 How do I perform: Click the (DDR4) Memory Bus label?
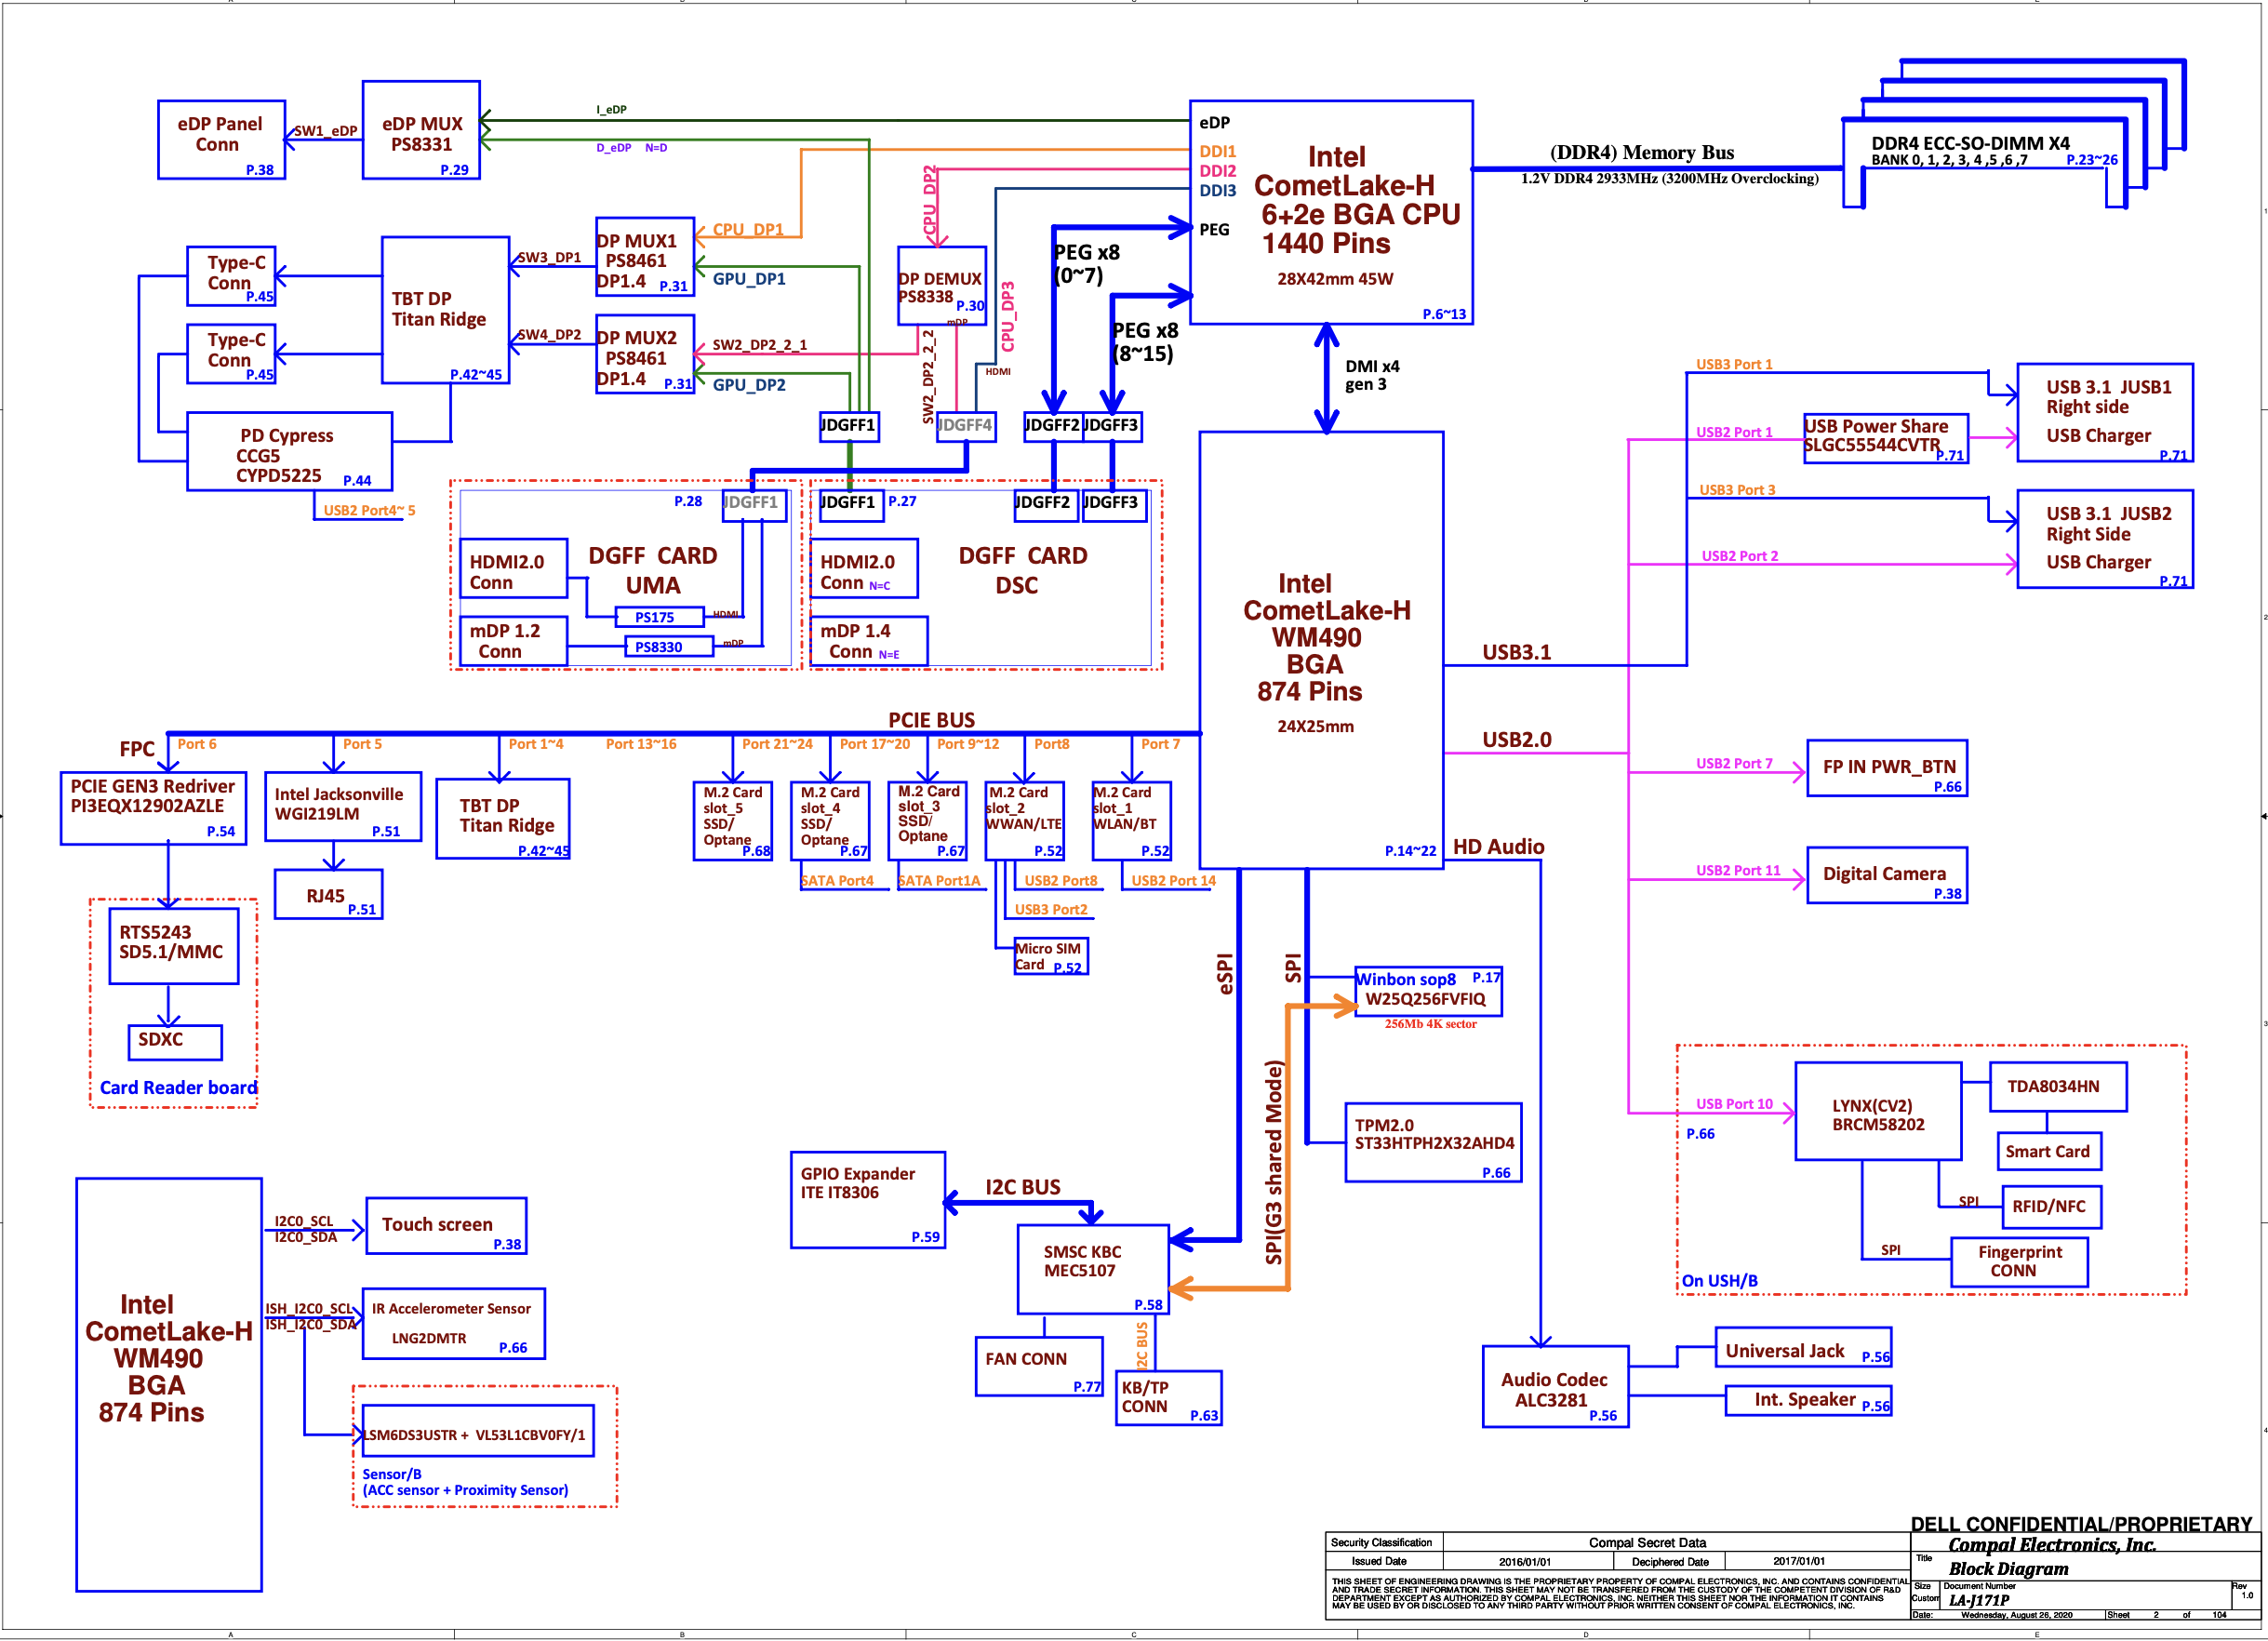(1642, 152)
